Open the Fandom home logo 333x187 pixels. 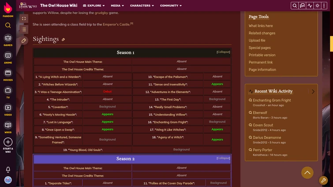pyautogui.click(x=8, y=10)
